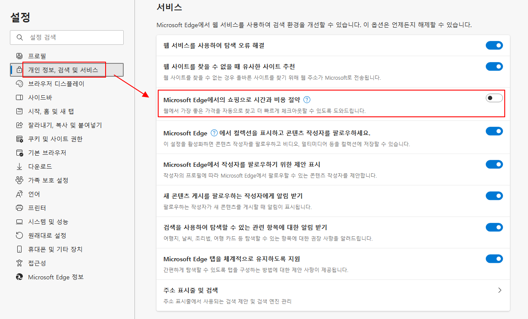This screenshot has width=528, height=319.
Task: Click the language icon
Action: pyautogui.click(x=19, y=194)
